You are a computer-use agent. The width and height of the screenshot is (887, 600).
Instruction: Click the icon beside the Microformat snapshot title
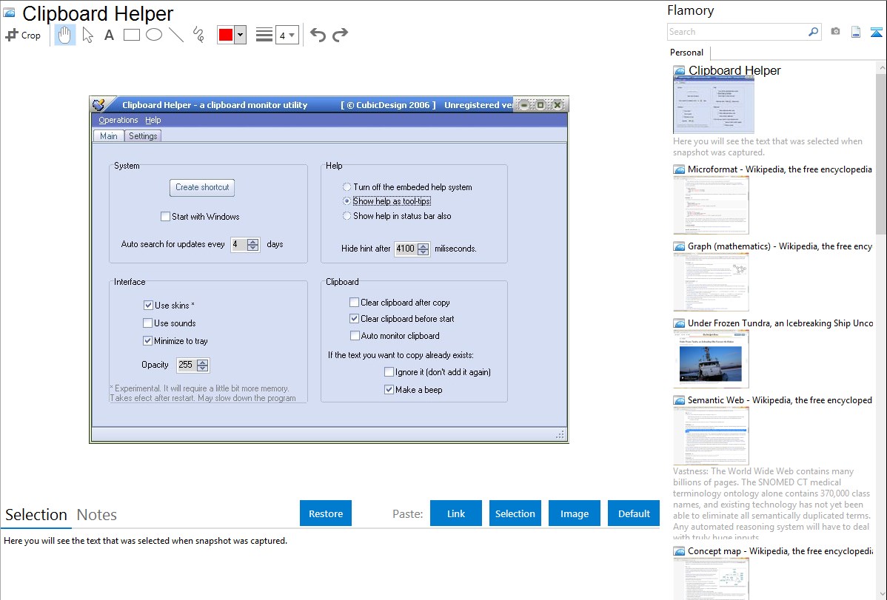[679, 169]
